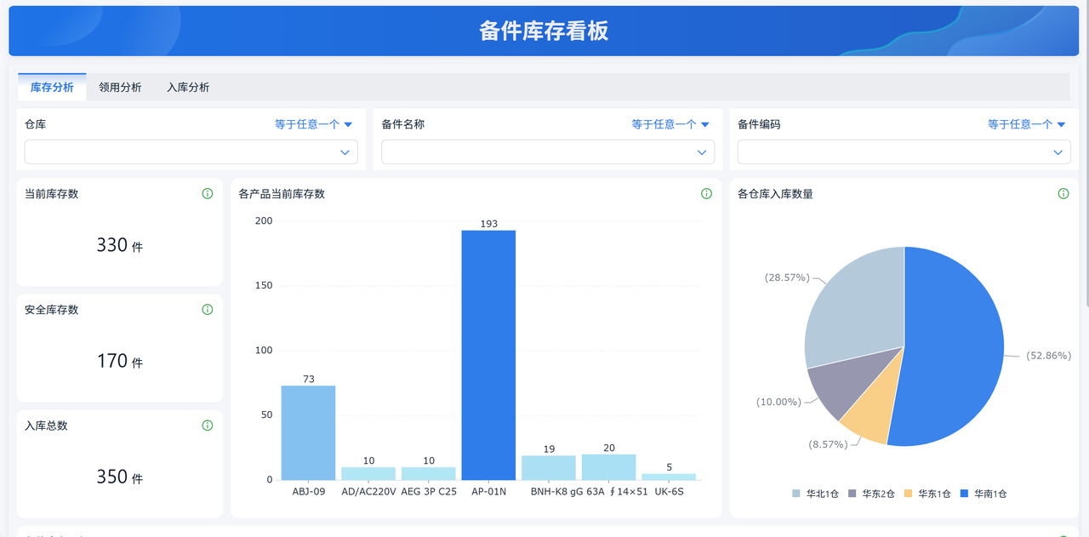Click the BNH-K8 gG 63A bar valued 19
Screen dimensions: 1089x537
coord(549,468)
